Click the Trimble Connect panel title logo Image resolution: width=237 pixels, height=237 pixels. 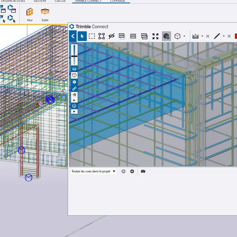click(72, 26)
